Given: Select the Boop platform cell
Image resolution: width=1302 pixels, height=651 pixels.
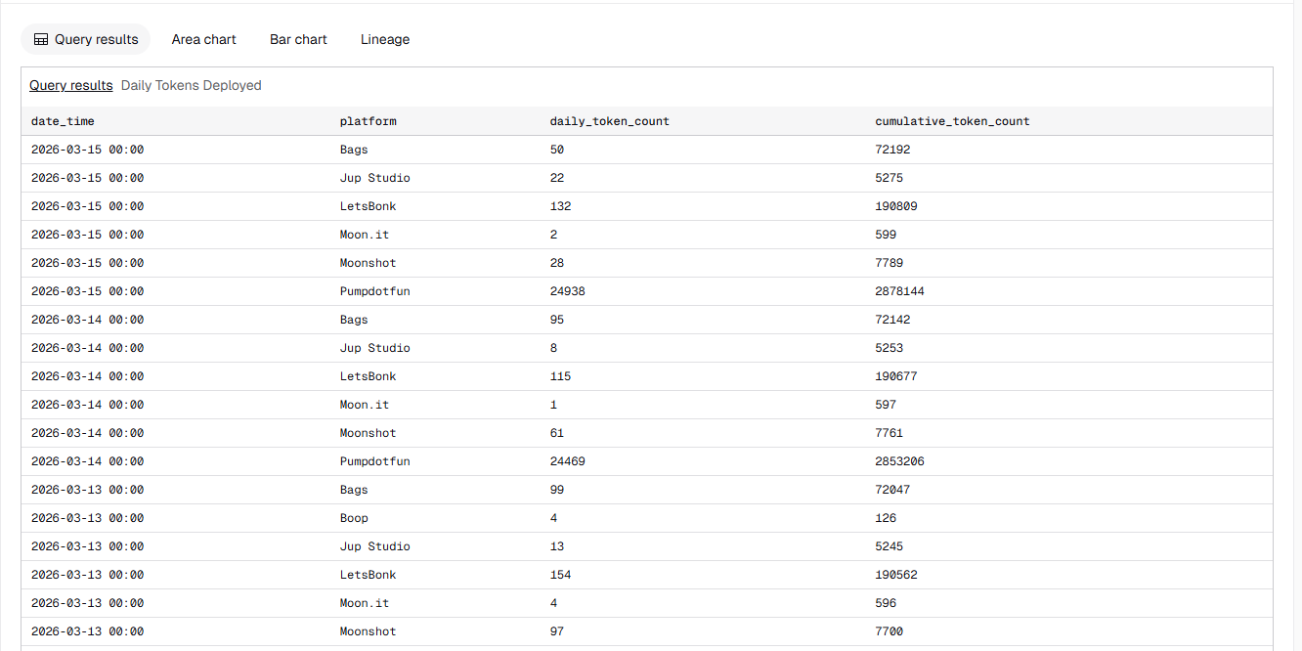Looking at the screenshot, I should tap(354, 518).
